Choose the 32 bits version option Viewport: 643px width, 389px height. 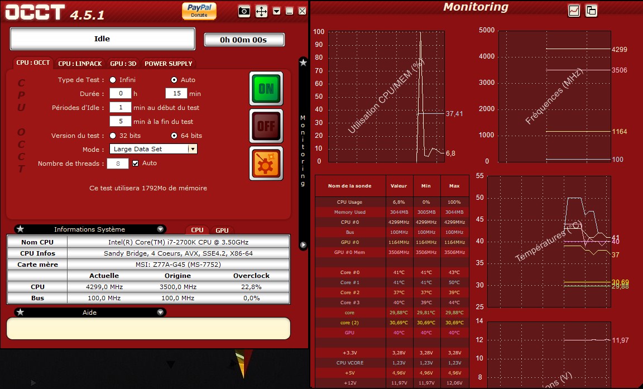[x=113, y=136]
